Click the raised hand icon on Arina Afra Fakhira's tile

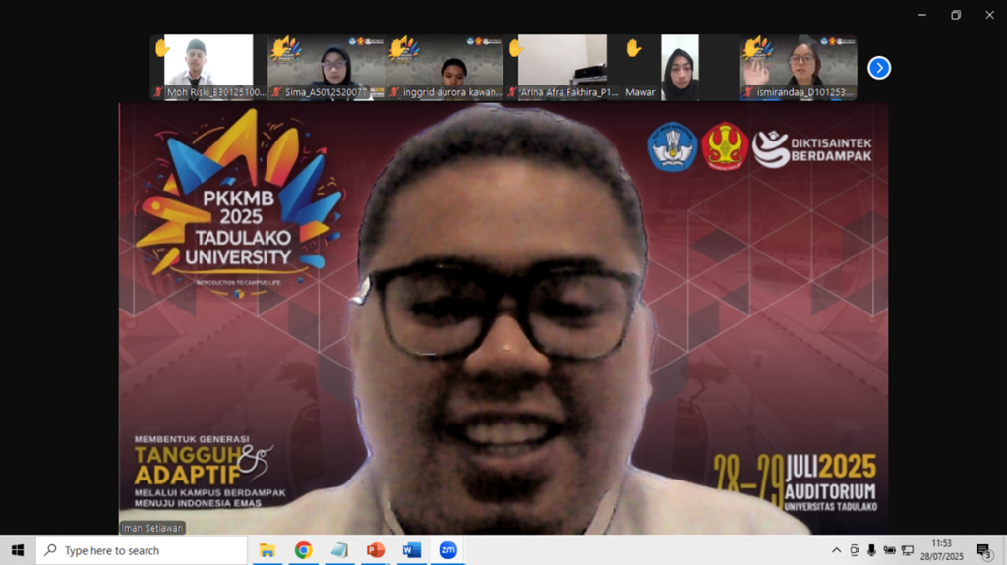[515, 47]
